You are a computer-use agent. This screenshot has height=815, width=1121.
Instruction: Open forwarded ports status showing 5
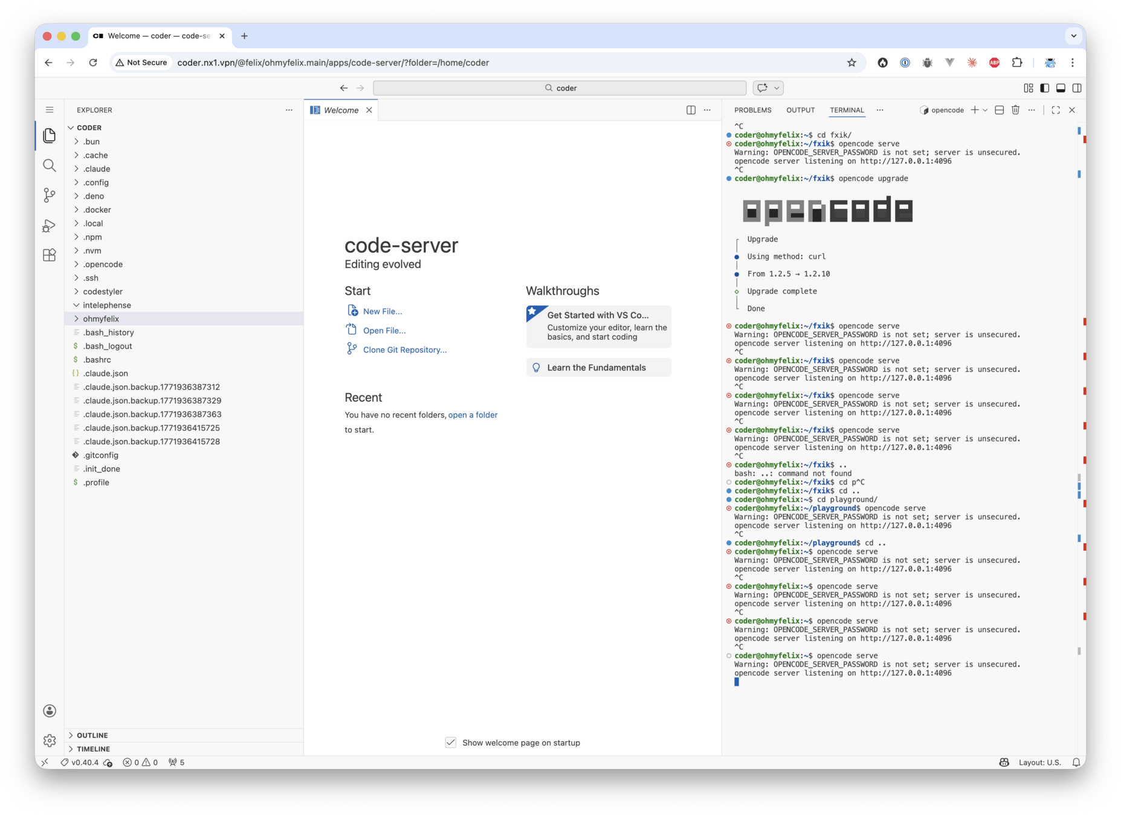tap(176, 762)
